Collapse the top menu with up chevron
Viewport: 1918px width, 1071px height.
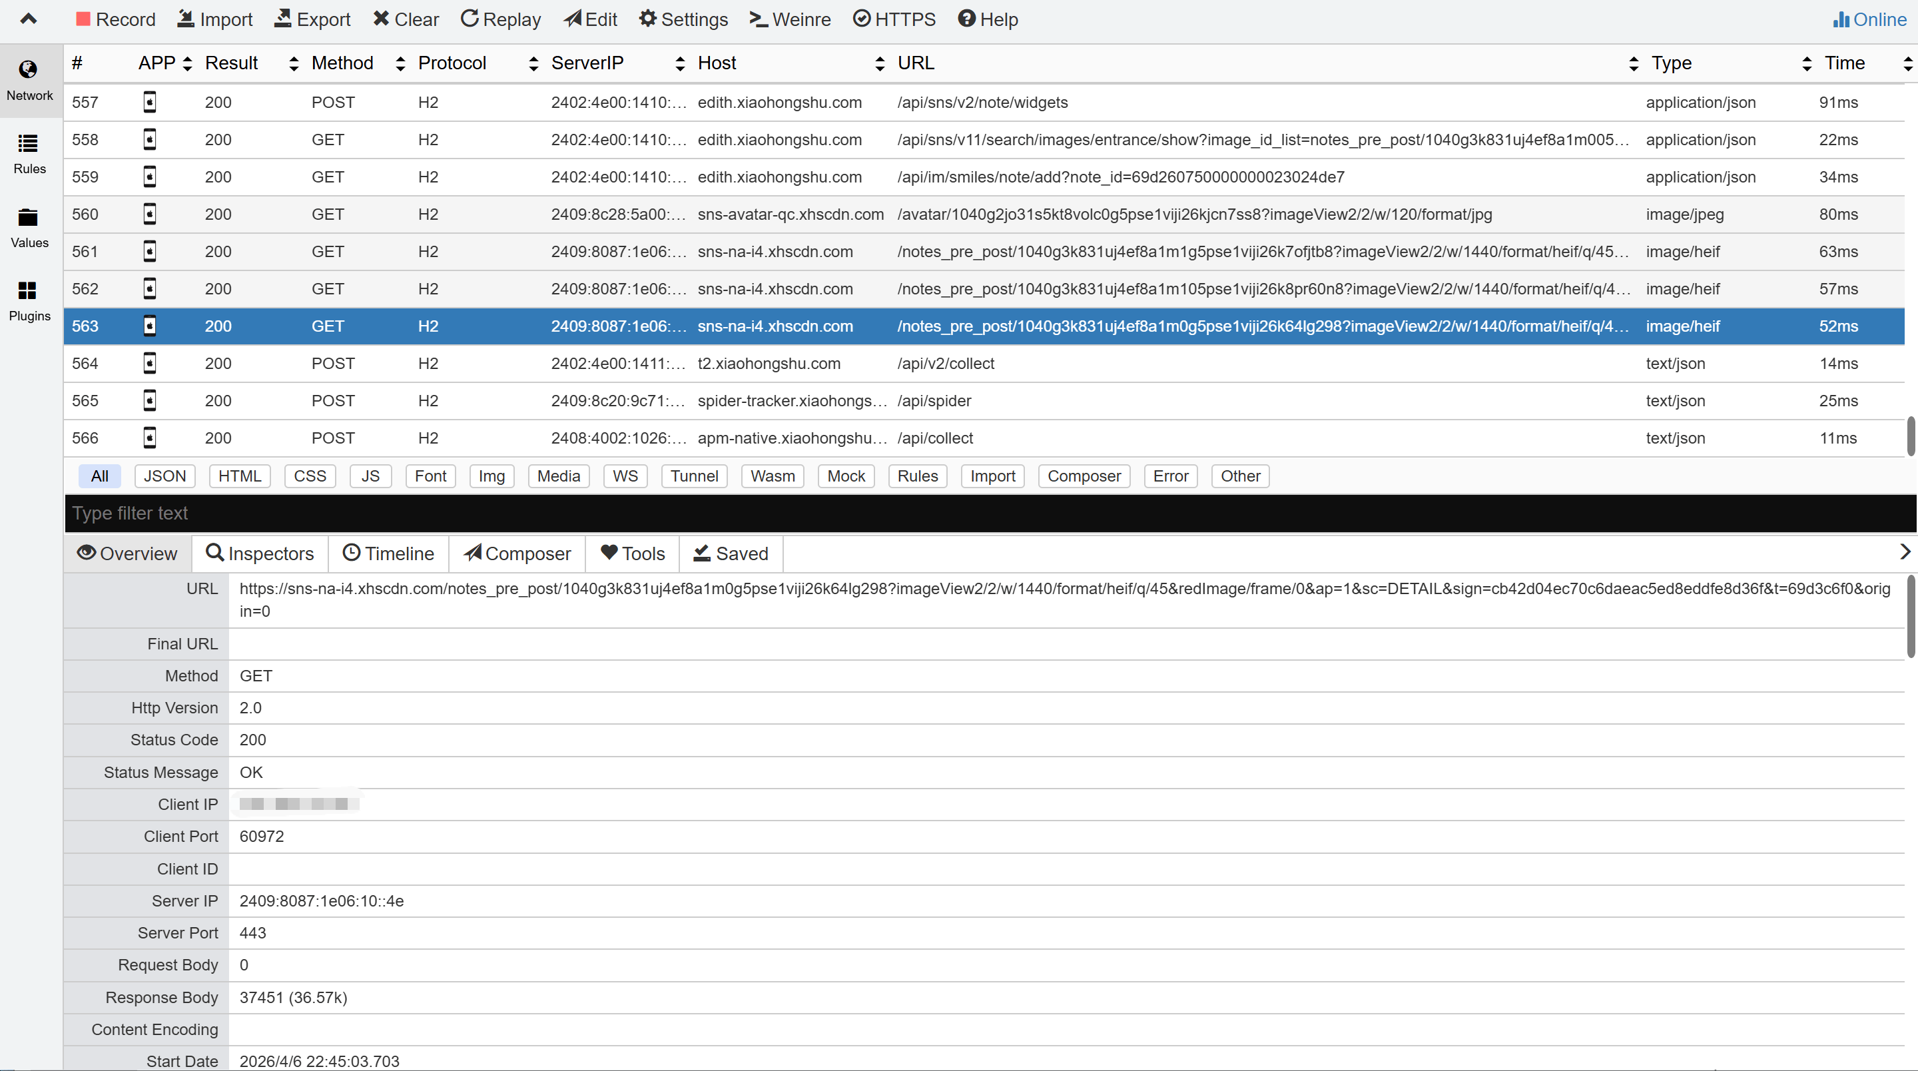point(28,19)
